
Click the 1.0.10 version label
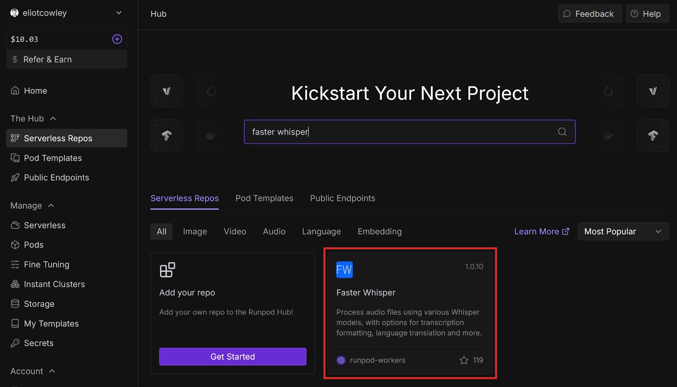pos(474,267)
